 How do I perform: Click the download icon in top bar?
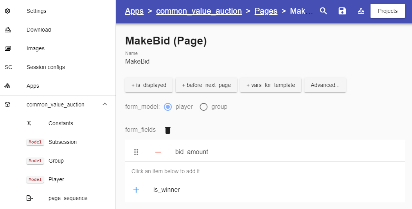pyautogui.click(x=361, y=11)
